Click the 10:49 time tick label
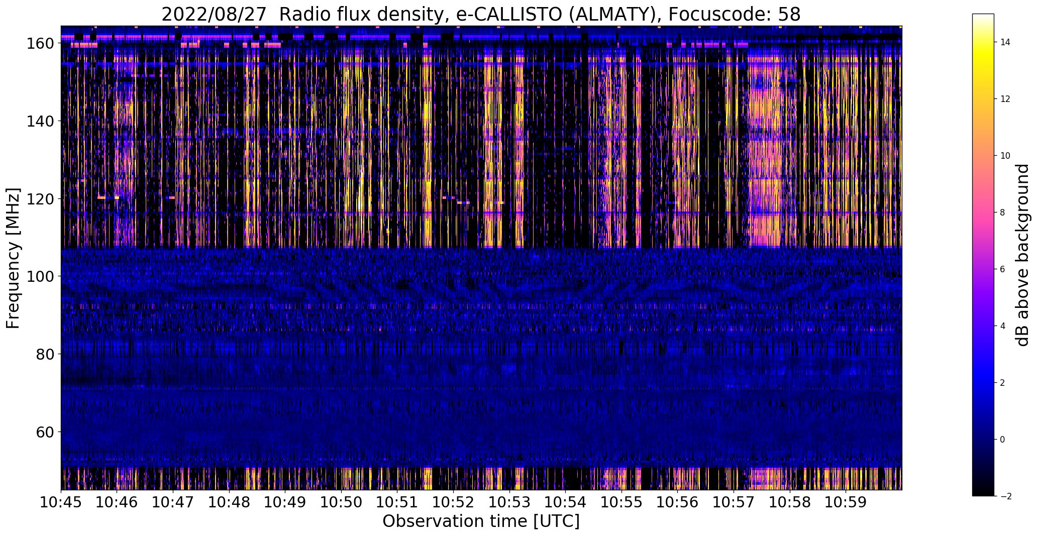Screen dimensions: 1038x536 click(x=285, y=502)
